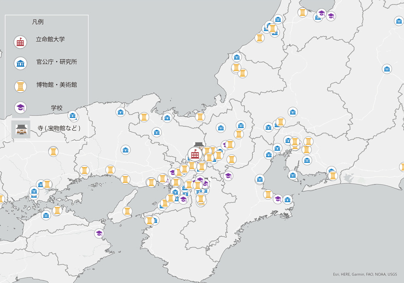Click the purple graduation cap icon in the legend

click(x=20, y=107)
